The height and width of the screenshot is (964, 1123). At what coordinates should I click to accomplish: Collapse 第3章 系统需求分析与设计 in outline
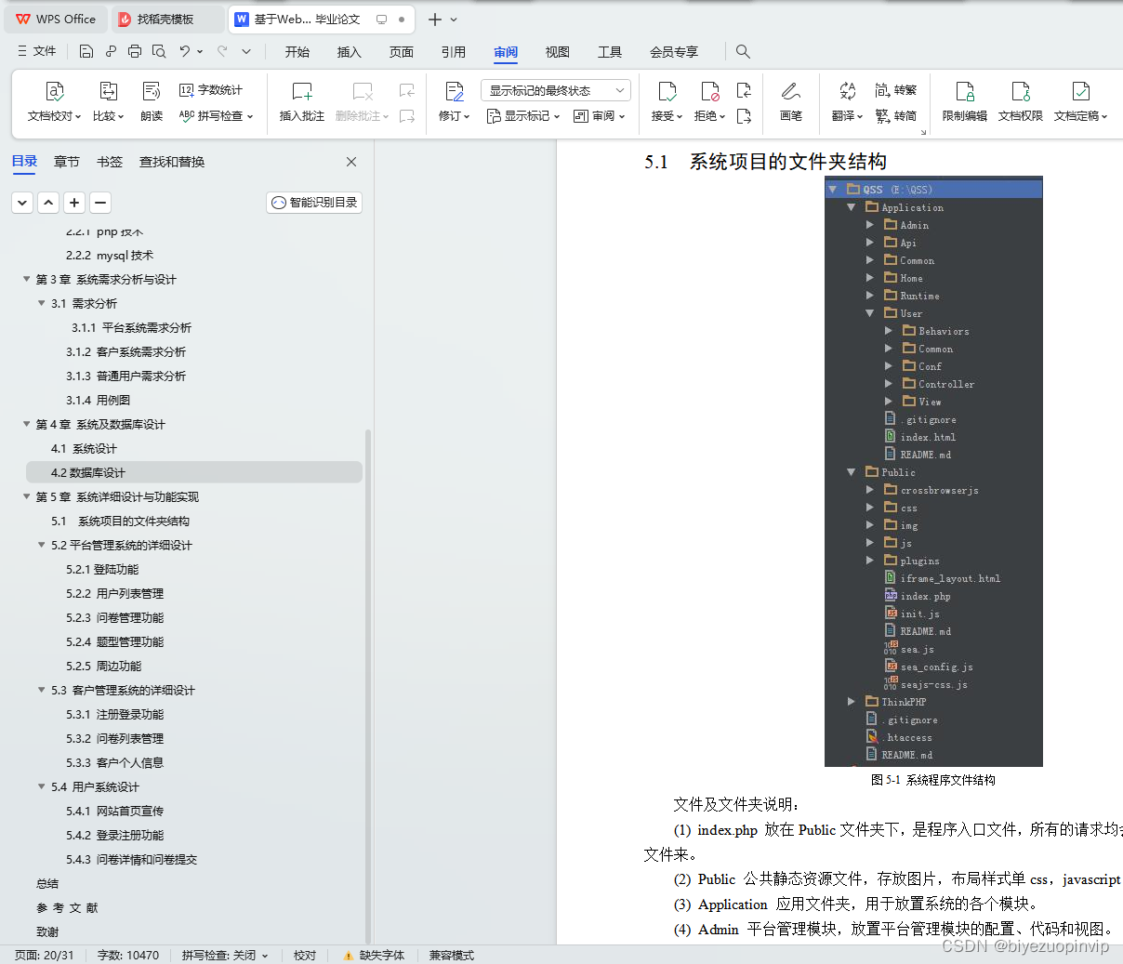[x=26, y=279]
